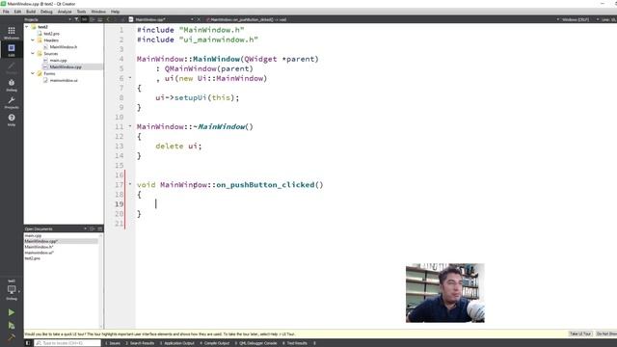Screen dimensions: 617x347
Task: Open the Debug menu
Action: 46,12
